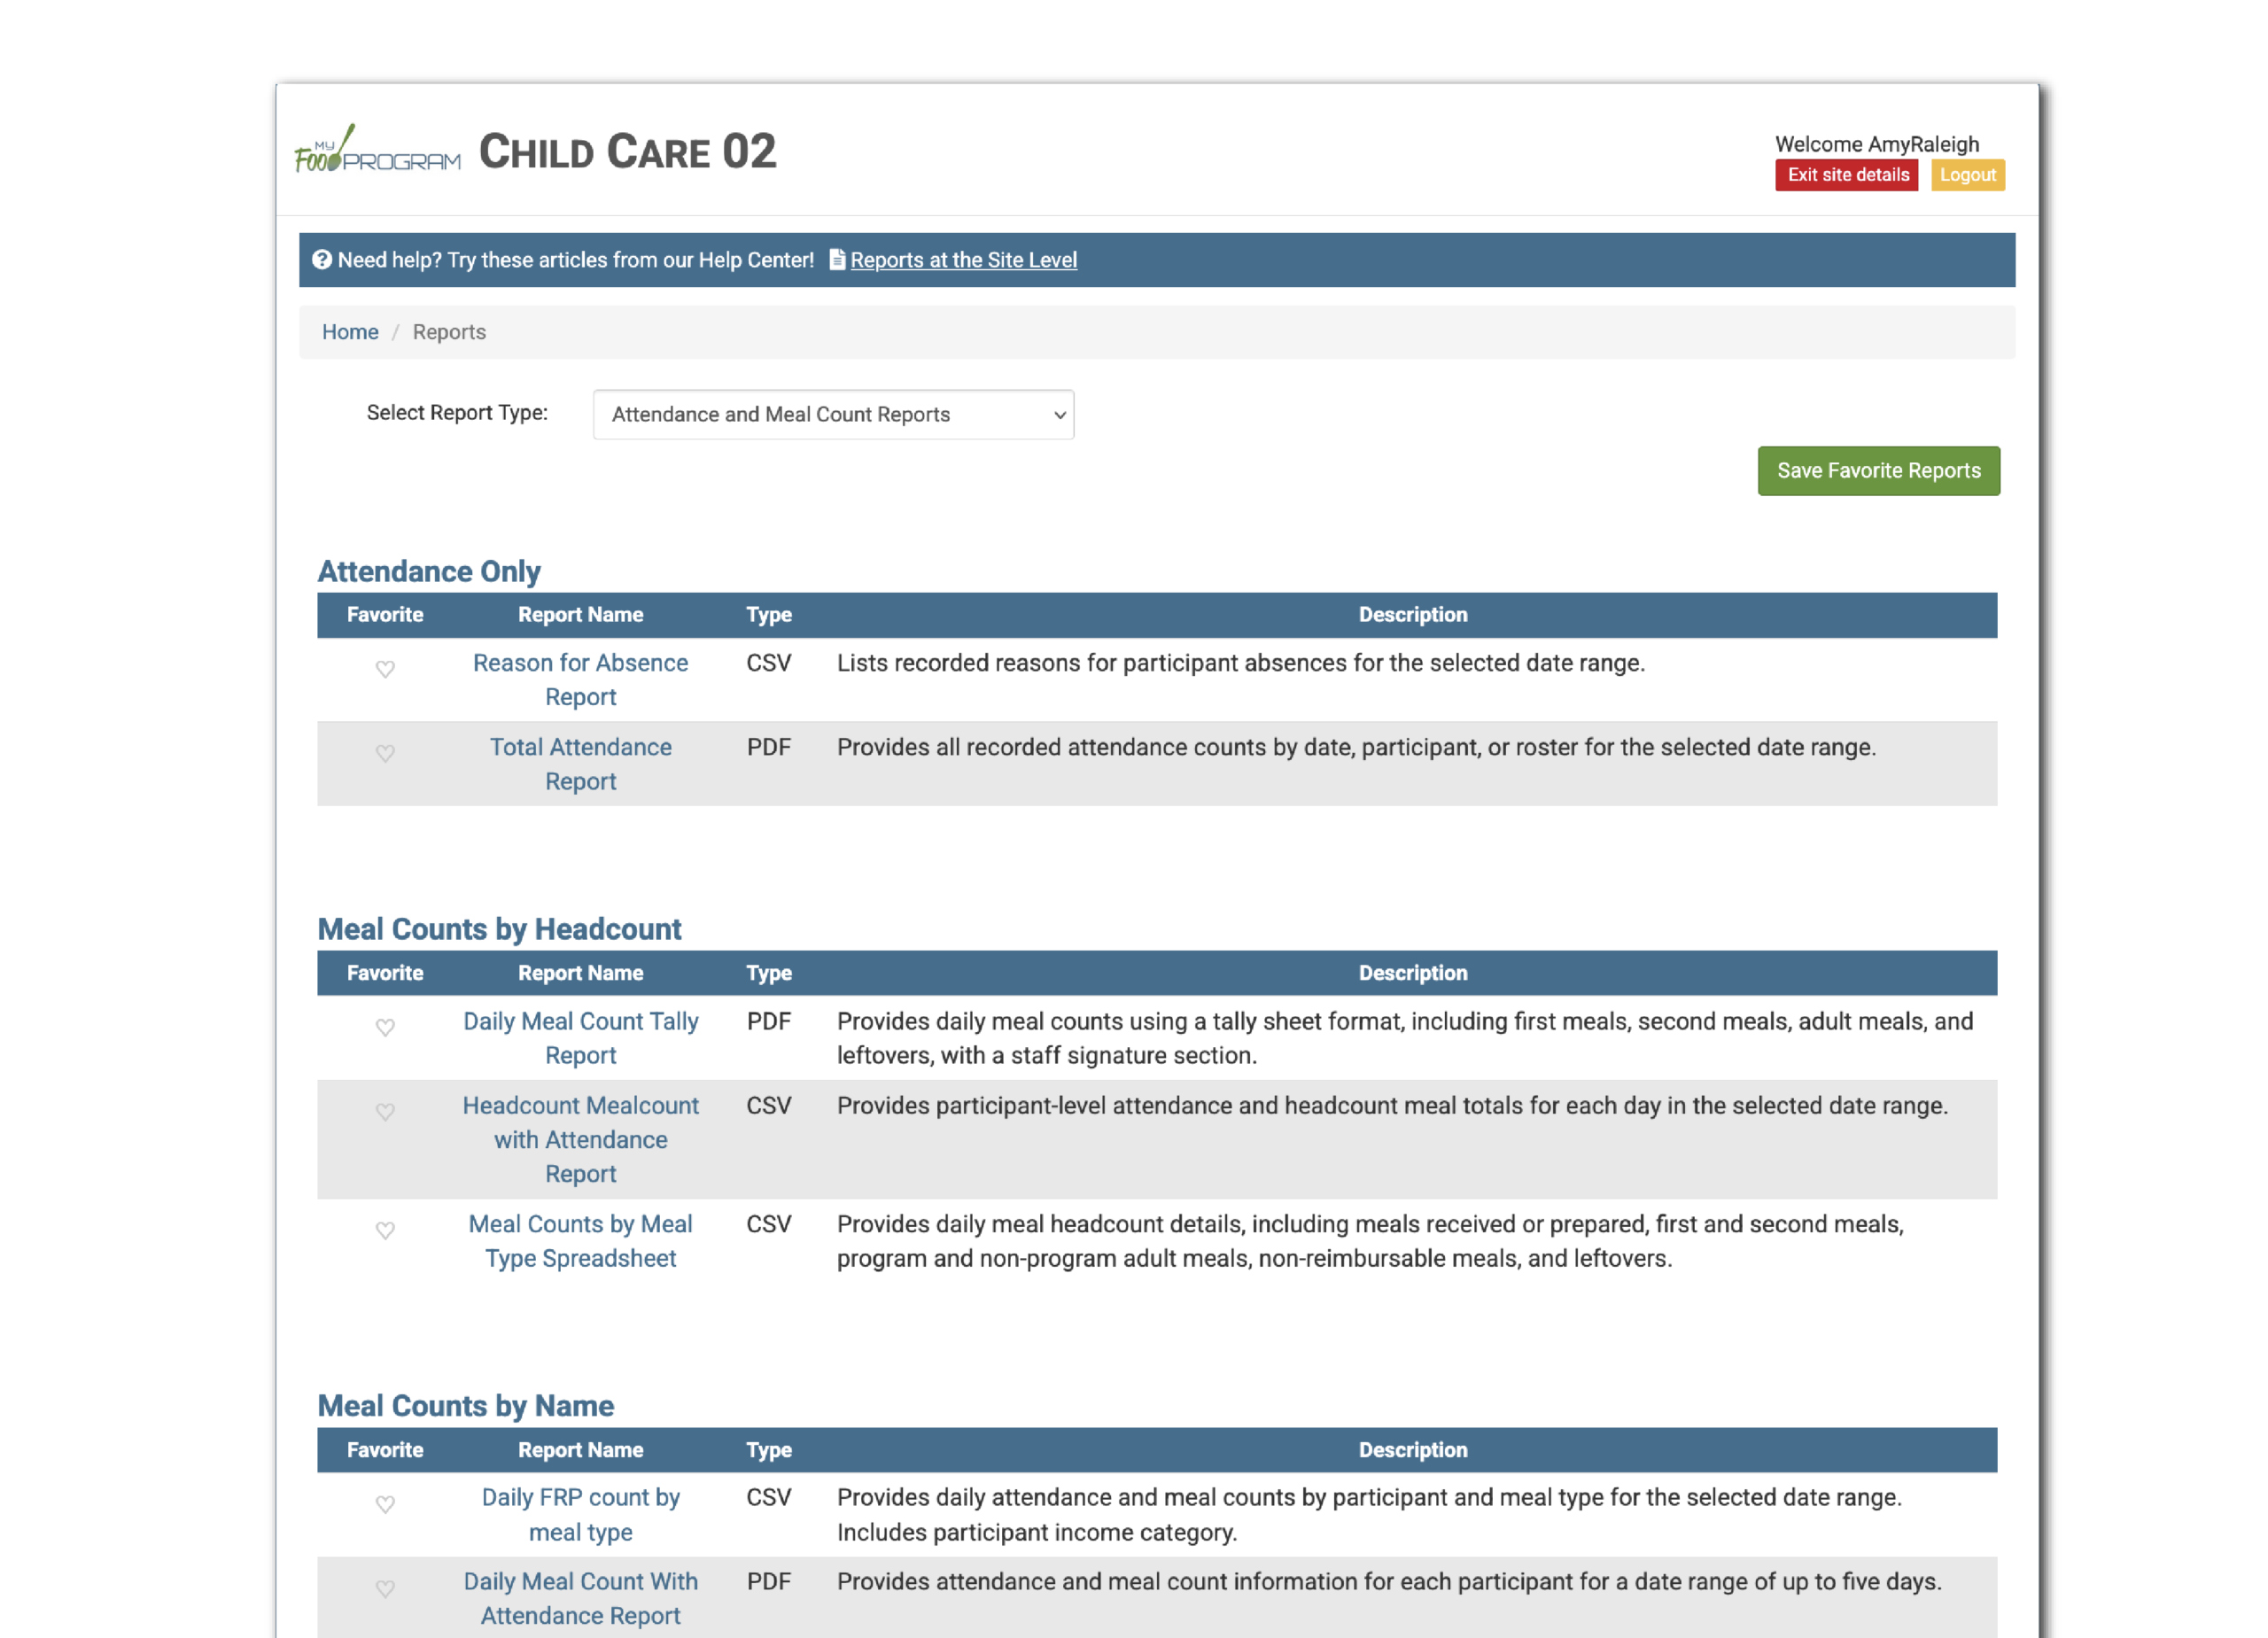
Task: Navigate to Home in the breadcrumb
Action: [350, 331]
